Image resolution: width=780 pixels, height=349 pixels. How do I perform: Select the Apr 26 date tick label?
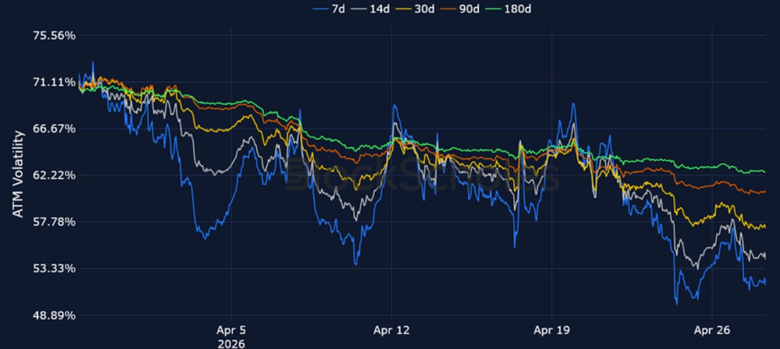713,331
